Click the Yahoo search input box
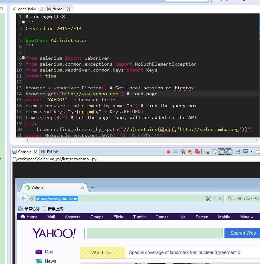This screenshot has height=264, width=260. coord(153,233)
